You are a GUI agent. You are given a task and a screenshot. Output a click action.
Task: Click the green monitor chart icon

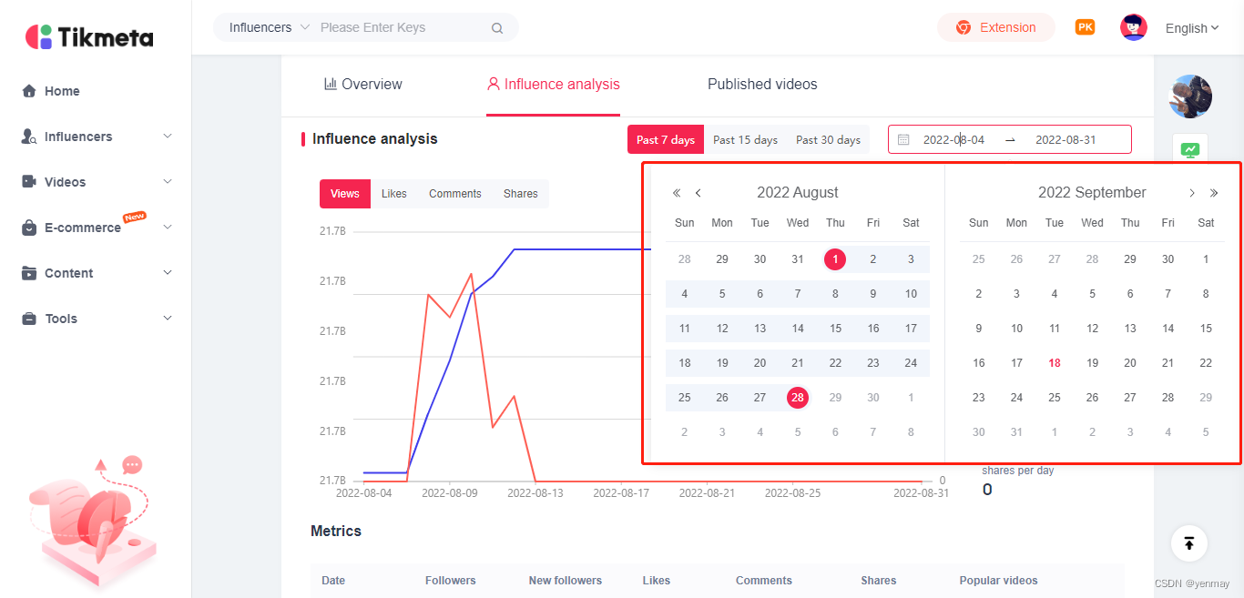[1189, 150]
